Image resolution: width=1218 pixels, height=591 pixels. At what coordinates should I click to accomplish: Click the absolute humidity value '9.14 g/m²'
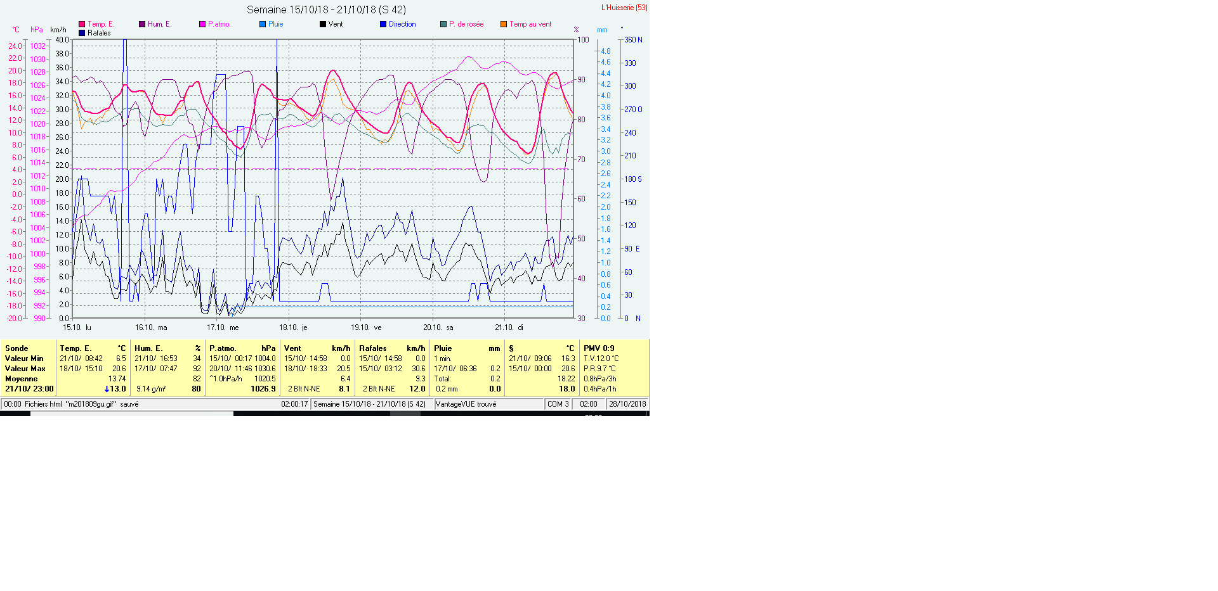(x=151, y=389)
